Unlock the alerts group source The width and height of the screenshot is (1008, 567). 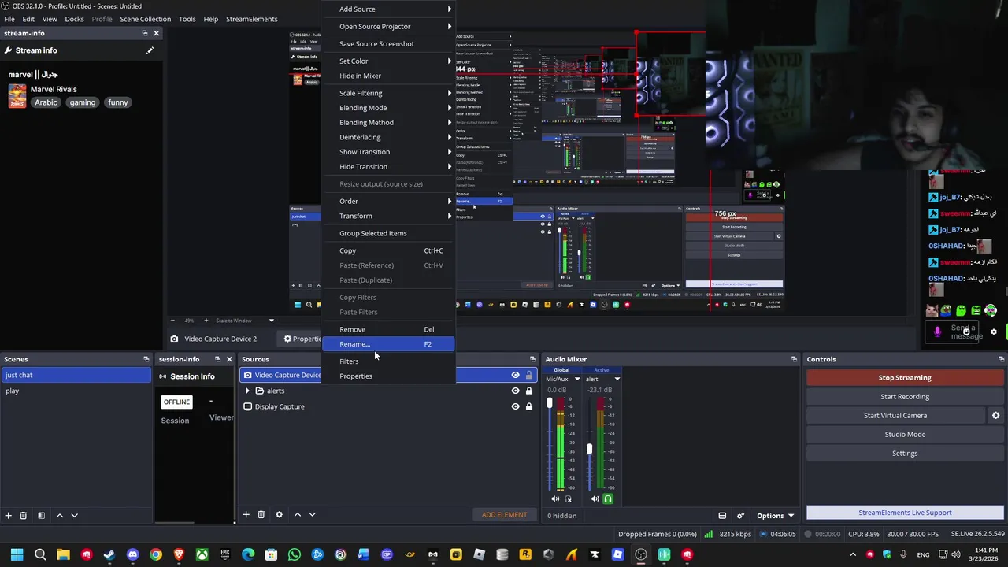coord(529,391)
